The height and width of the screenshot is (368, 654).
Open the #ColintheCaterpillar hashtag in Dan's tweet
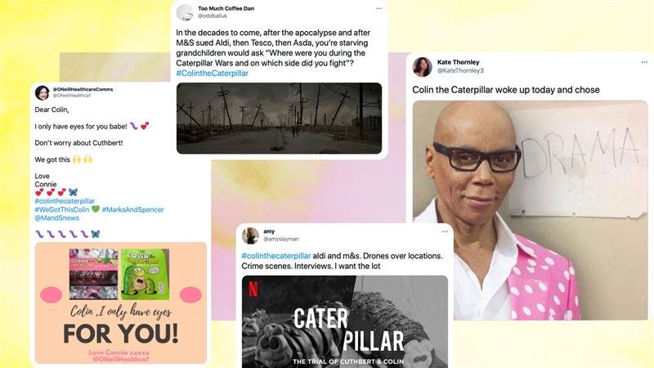pos(212,73)
